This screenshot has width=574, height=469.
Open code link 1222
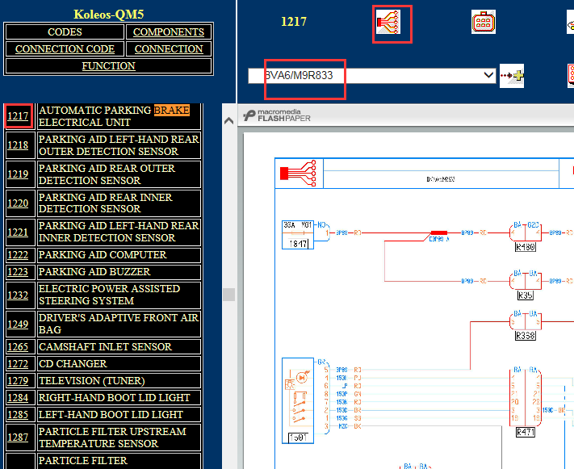click(x=18, y=255)
